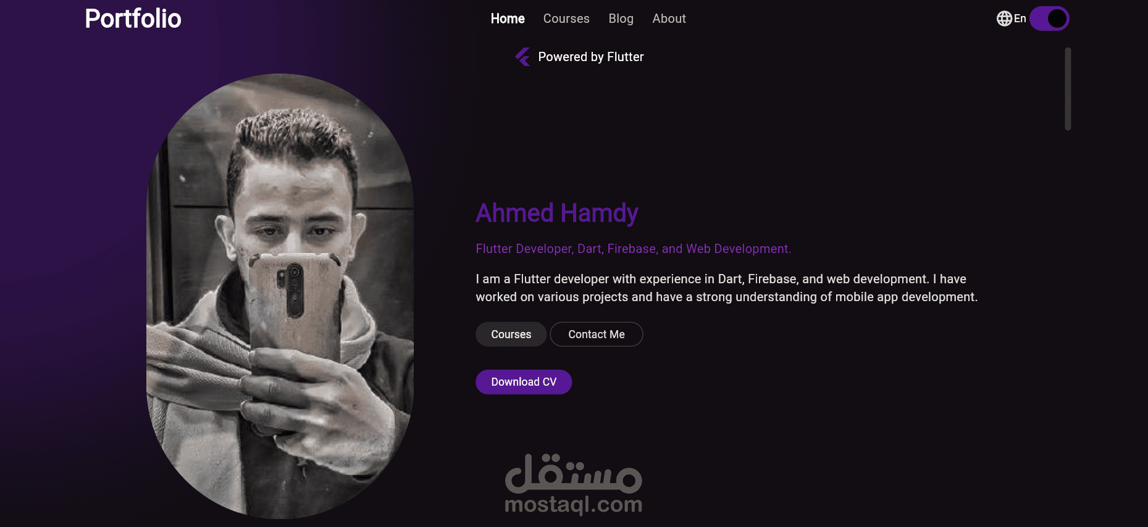
Task: Download the CV with the purple button
Action: click(524, 382)
